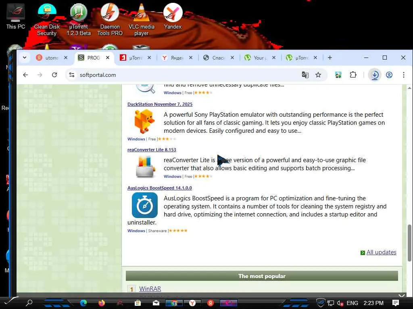Show browser downloads
Image resolution: width=413 pixels, height=309 pixels.
tap(375, 75)
